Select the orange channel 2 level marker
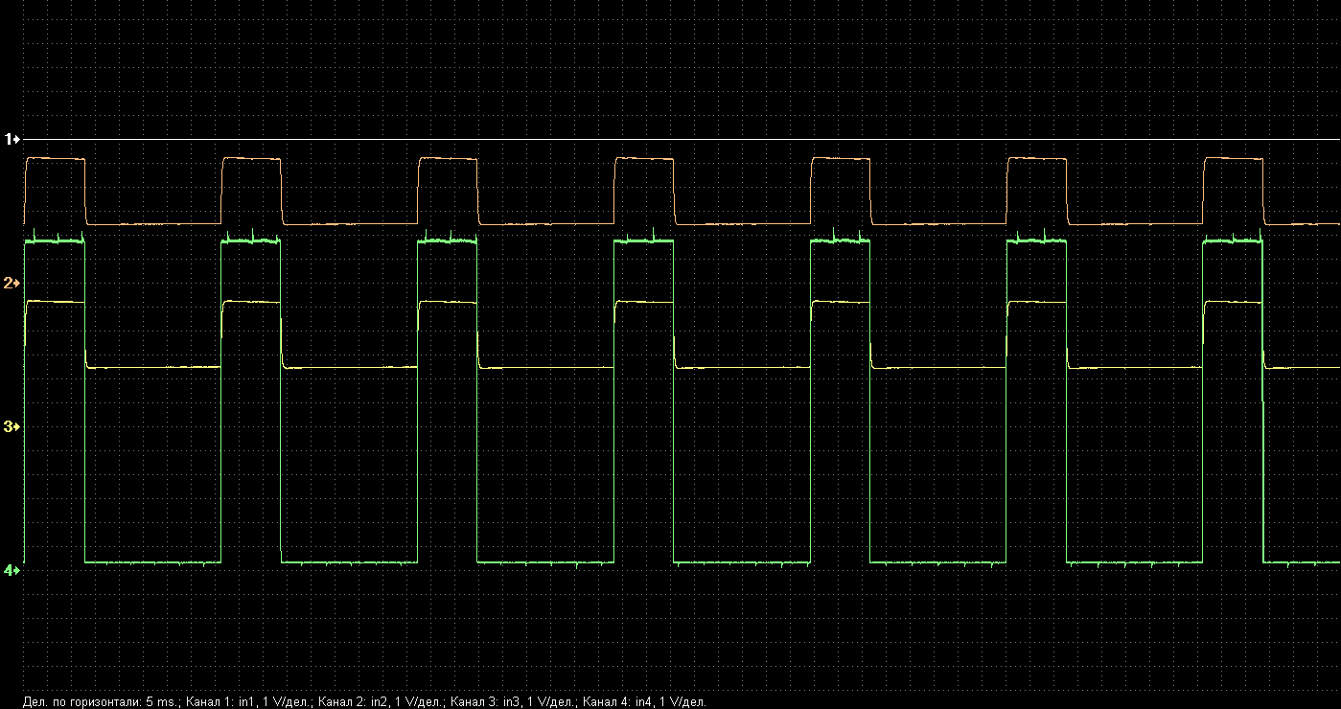Image resolution: width=1341 pixels, height=709 pixels. point(12,284)
